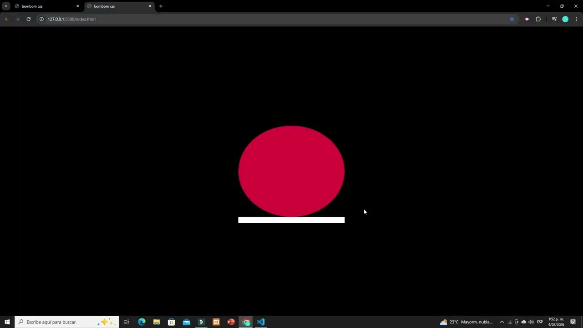This screenshot has width=583, height=328.
Task: Click the Chrome taskbar icon
Action: point(246,322)
